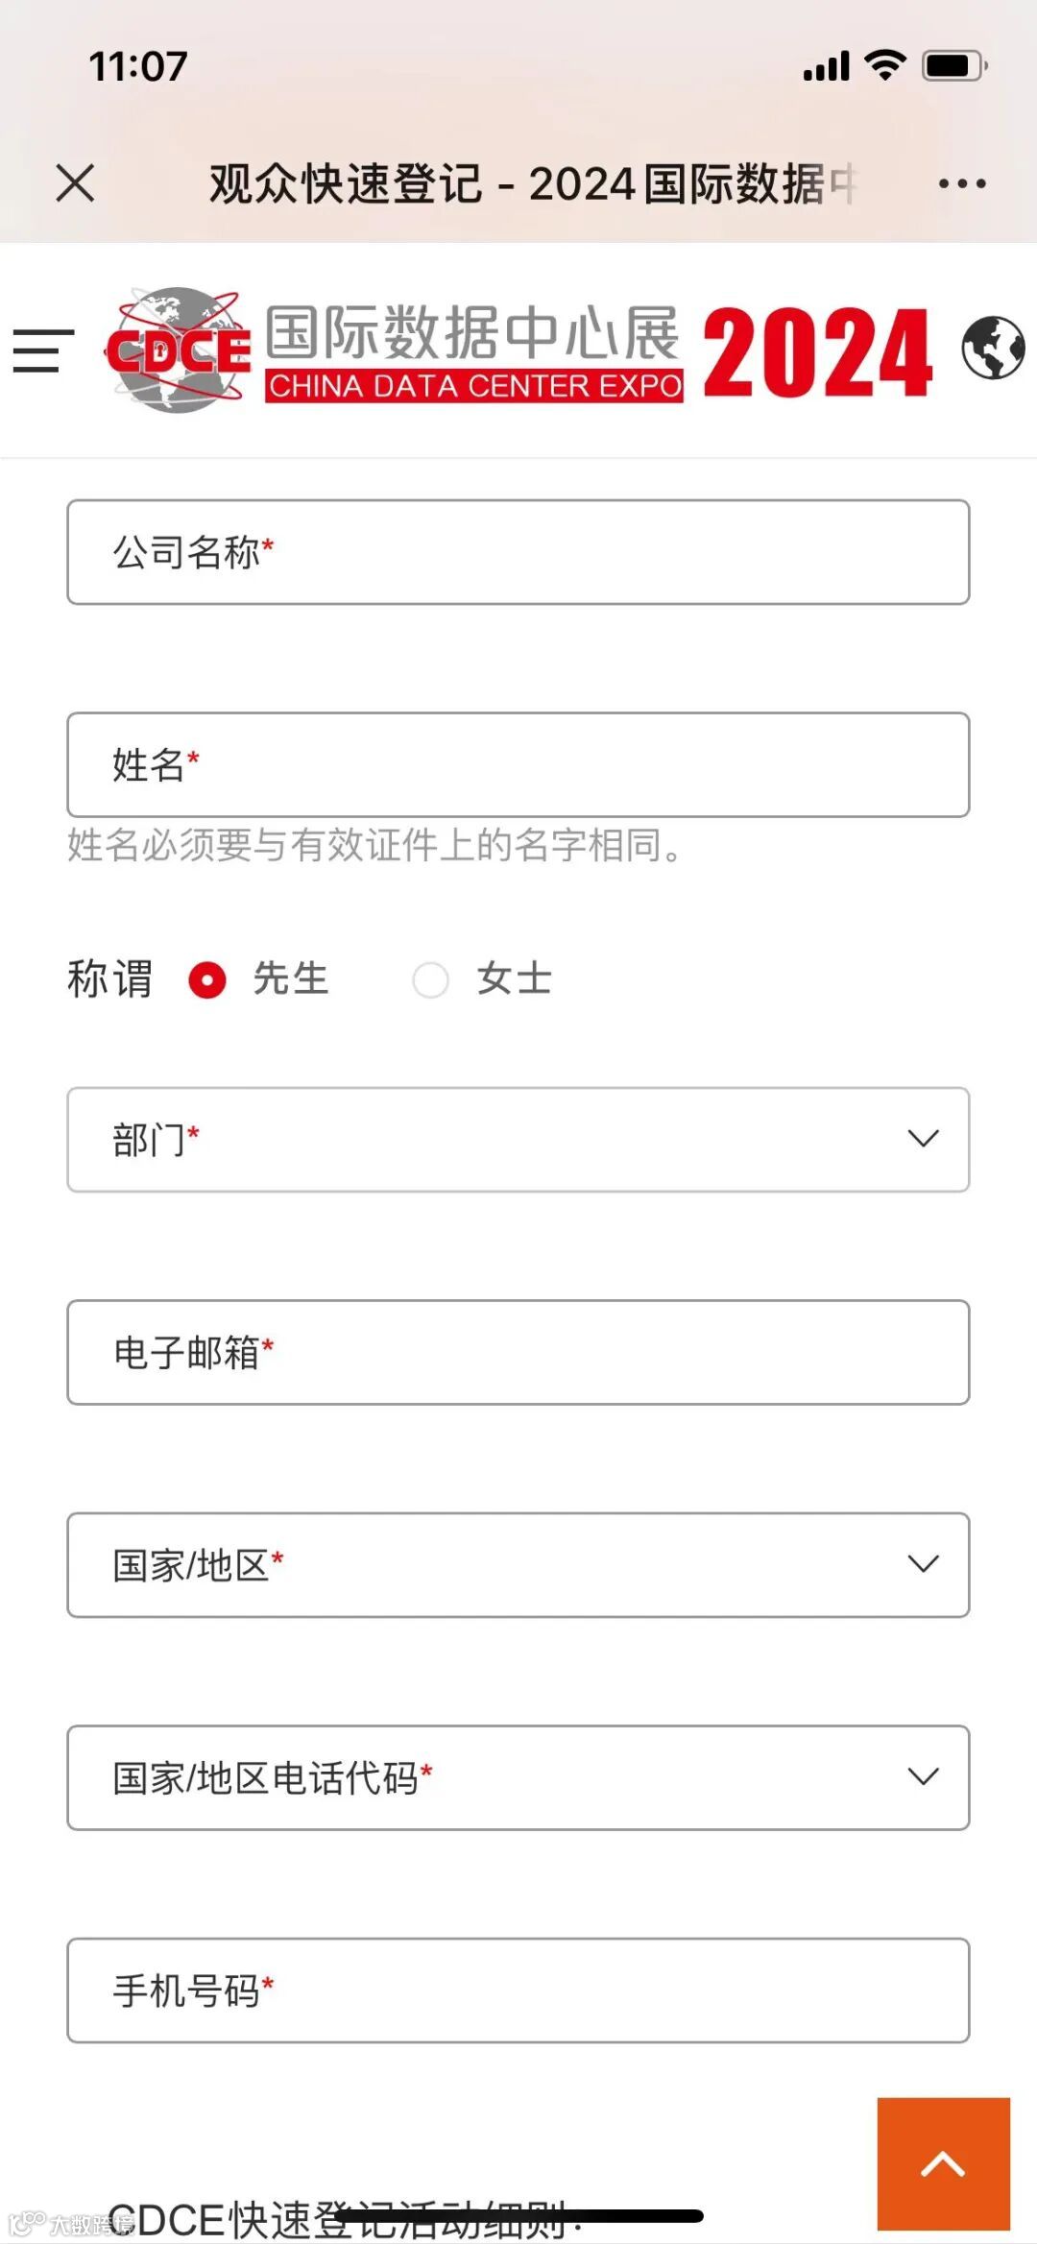Image resolution: width=1037 pixels, height=2244 pixels.
Task: Focus the 姓名 input field
Action: pyautogui.click(x=518, y=764)
